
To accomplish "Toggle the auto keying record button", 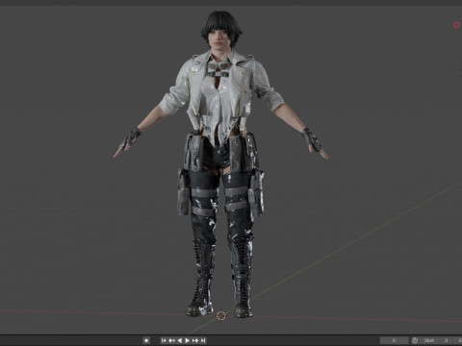I will coord(146,340).
